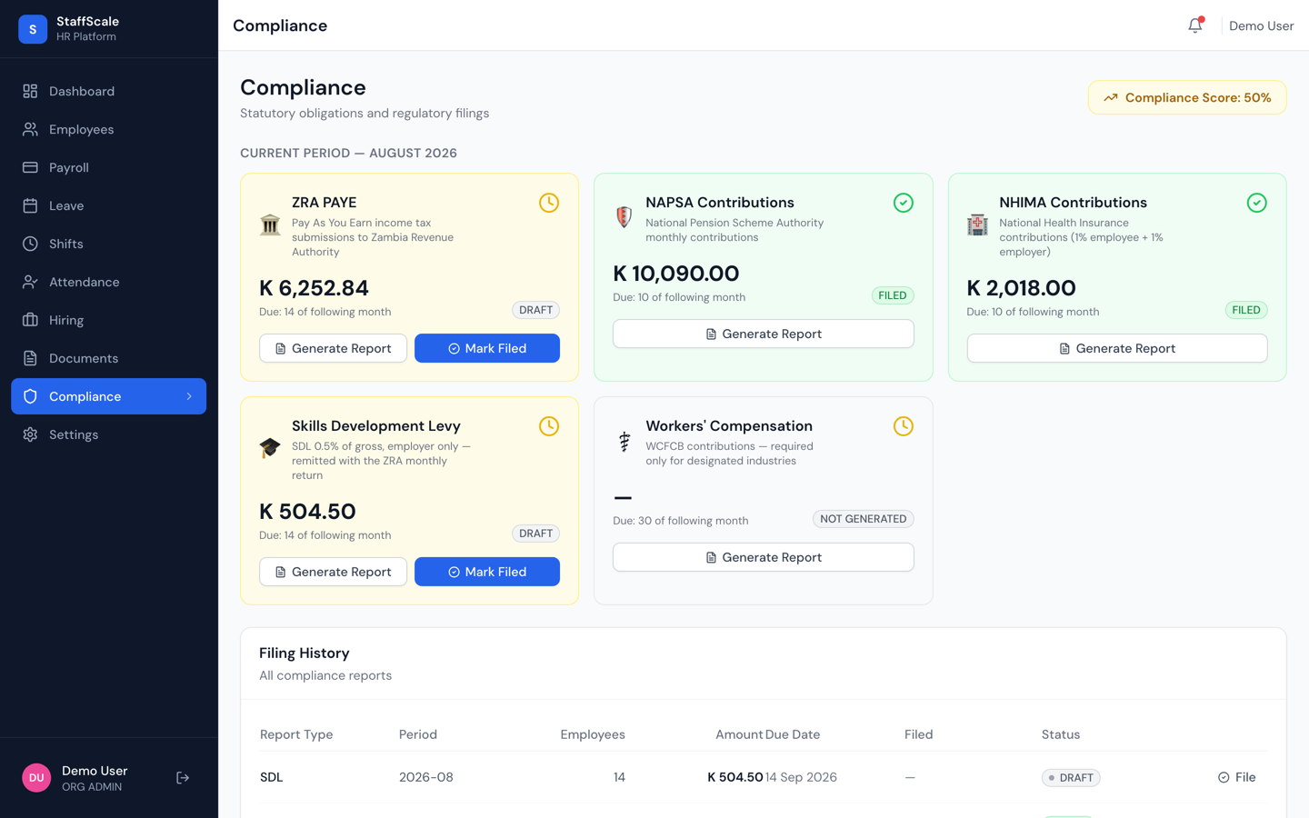Go to Payroll section
The image size is (1309, 818).
(x=108, y=167)
